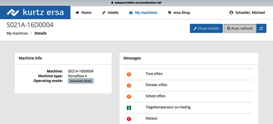Click the Details breadcrumb
273x124 pixels.
40,33
